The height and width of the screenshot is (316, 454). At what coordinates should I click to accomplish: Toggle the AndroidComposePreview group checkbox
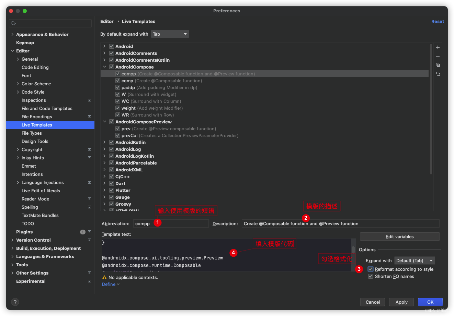pos(112,122)
